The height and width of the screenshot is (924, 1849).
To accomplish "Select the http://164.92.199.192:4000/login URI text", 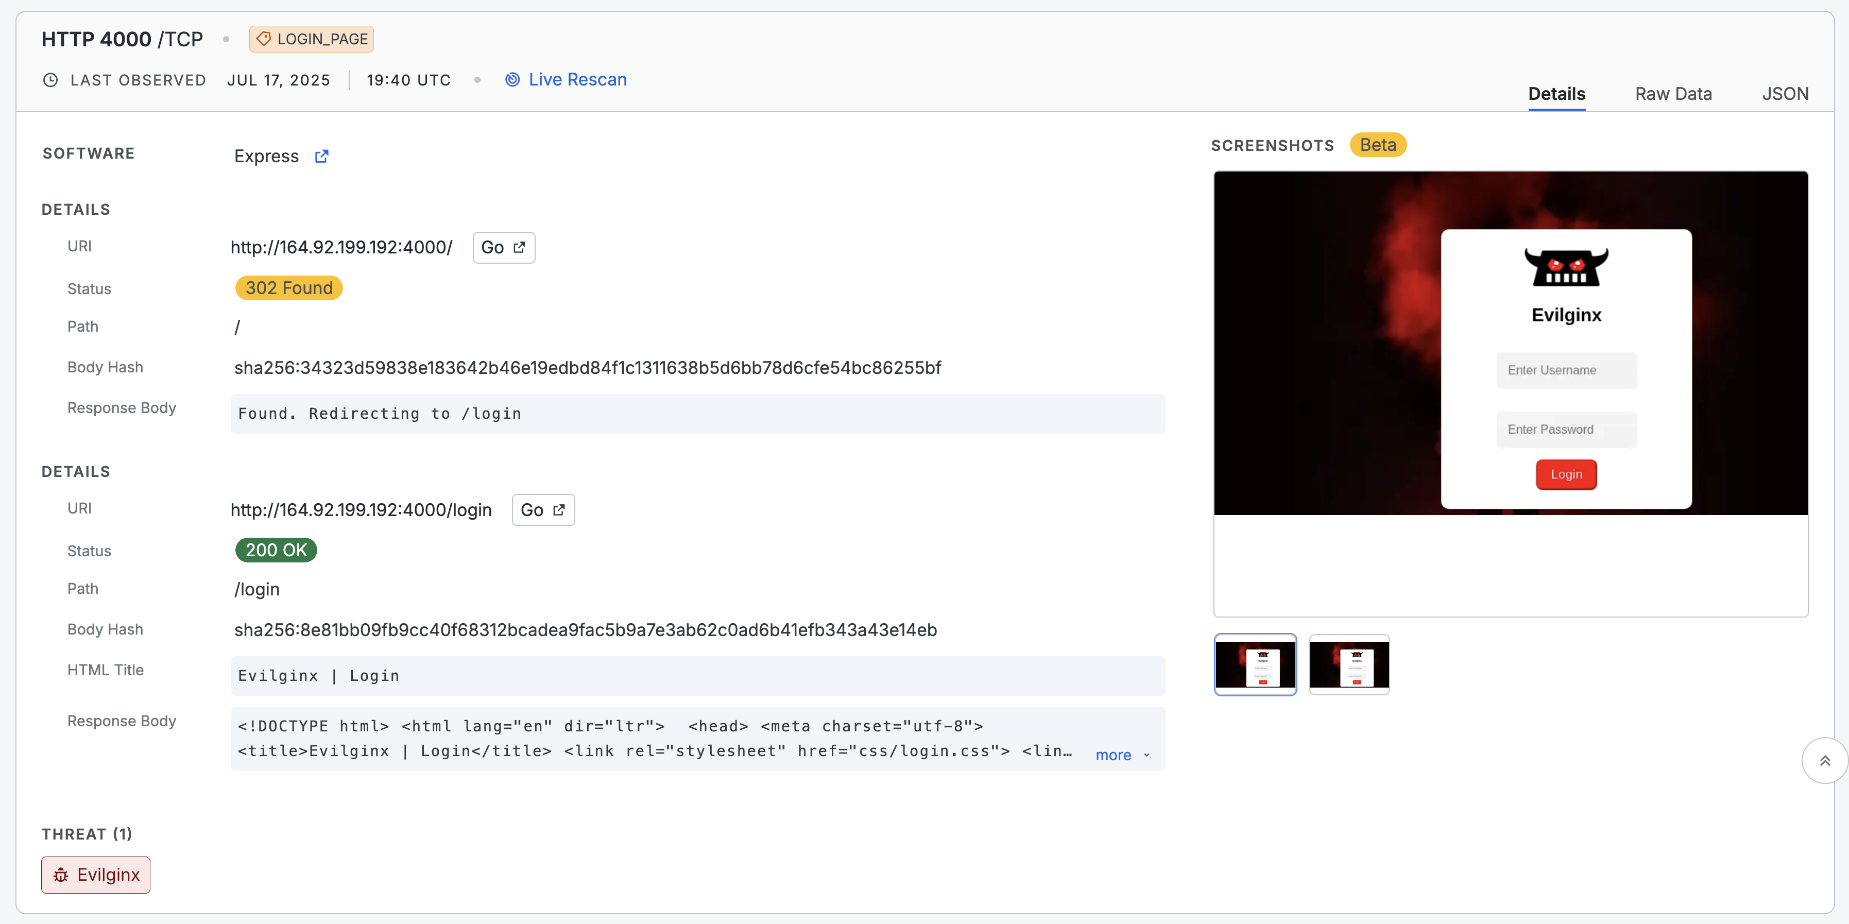I will 361,510.
